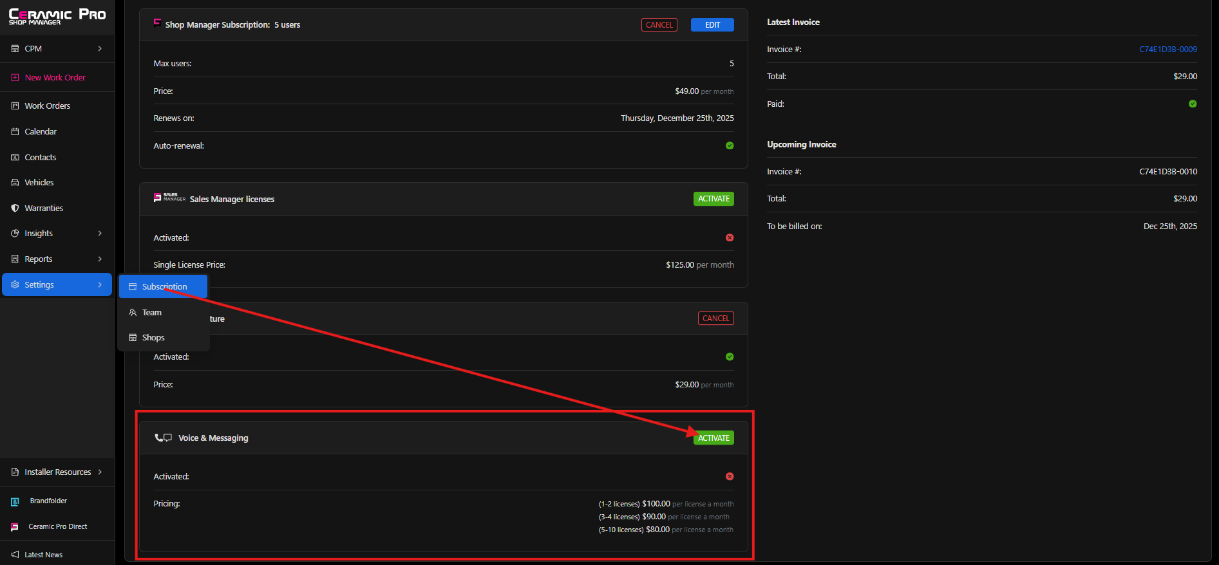Click the upcoming invoice number C74E1D3B-0010

(1168, 172)
